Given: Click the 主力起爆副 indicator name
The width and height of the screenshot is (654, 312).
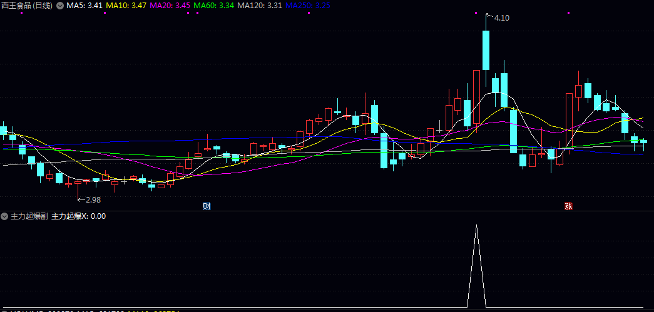Looking at the screenshot, I should (x=29, y=216).
